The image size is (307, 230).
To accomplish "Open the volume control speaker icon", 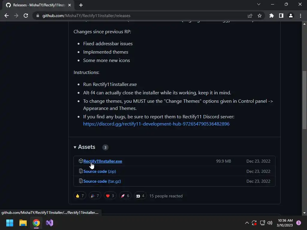I will [270, 223].
